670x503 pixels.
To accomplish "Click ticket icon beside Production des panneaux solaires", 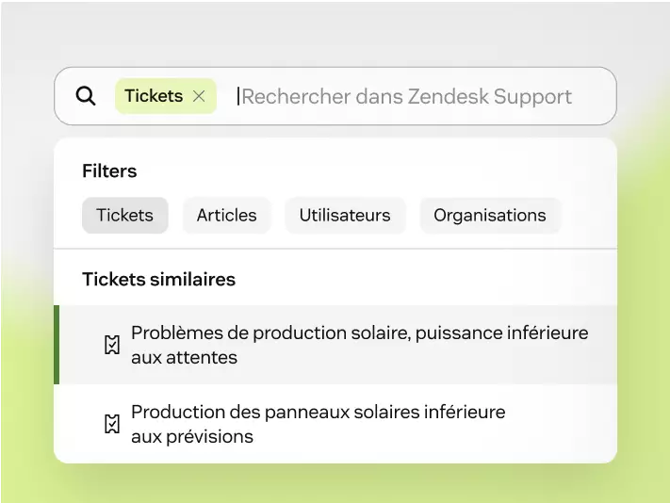I will tap(112, 424).
